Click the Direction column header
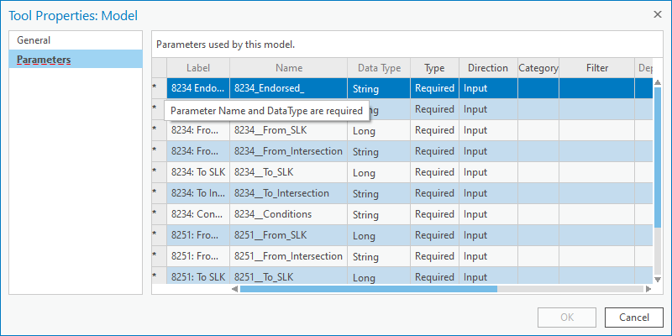The image size is (672, 336). tap(488, 68)
